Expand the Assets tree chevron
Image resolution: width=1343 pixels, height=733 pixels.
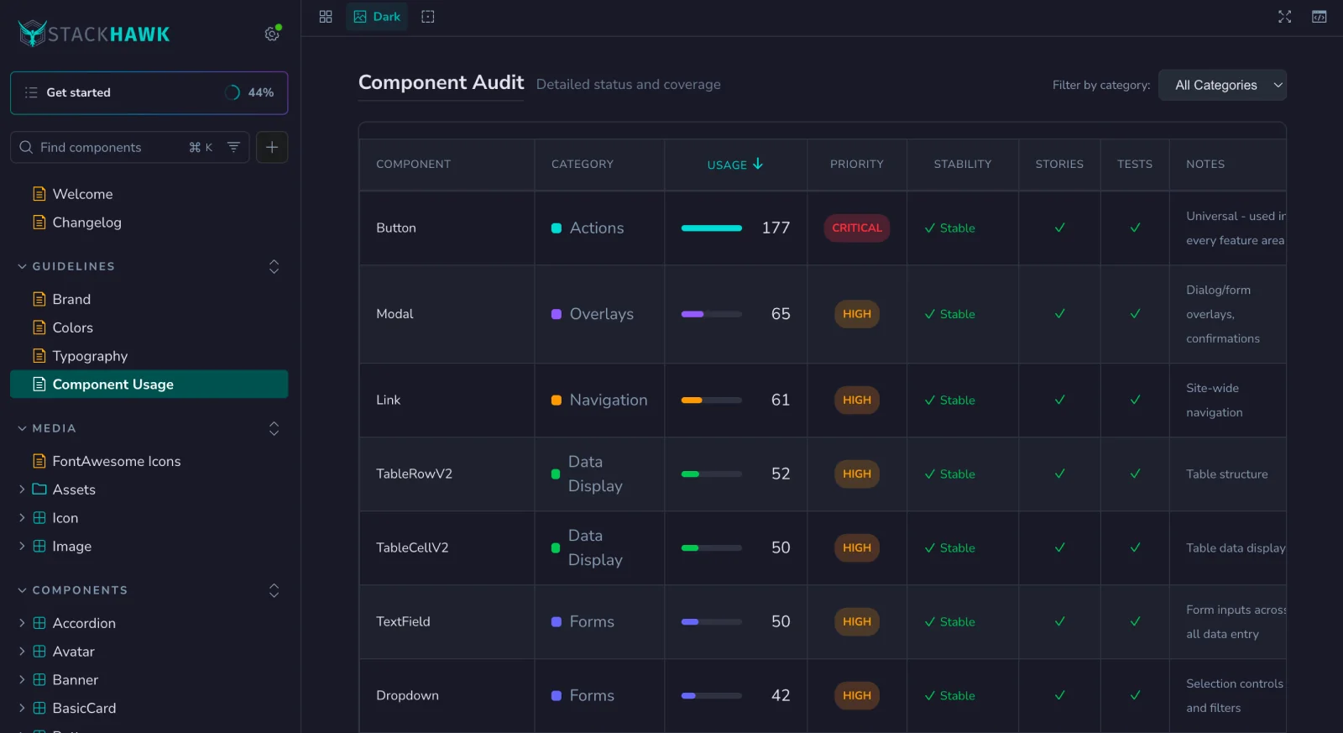[x=22, y=490]
